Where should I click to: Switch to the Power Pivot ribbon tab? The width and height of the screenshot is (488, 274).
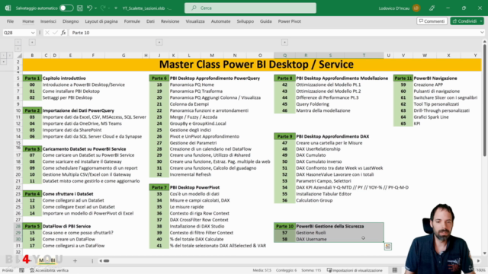click(290, 21)
